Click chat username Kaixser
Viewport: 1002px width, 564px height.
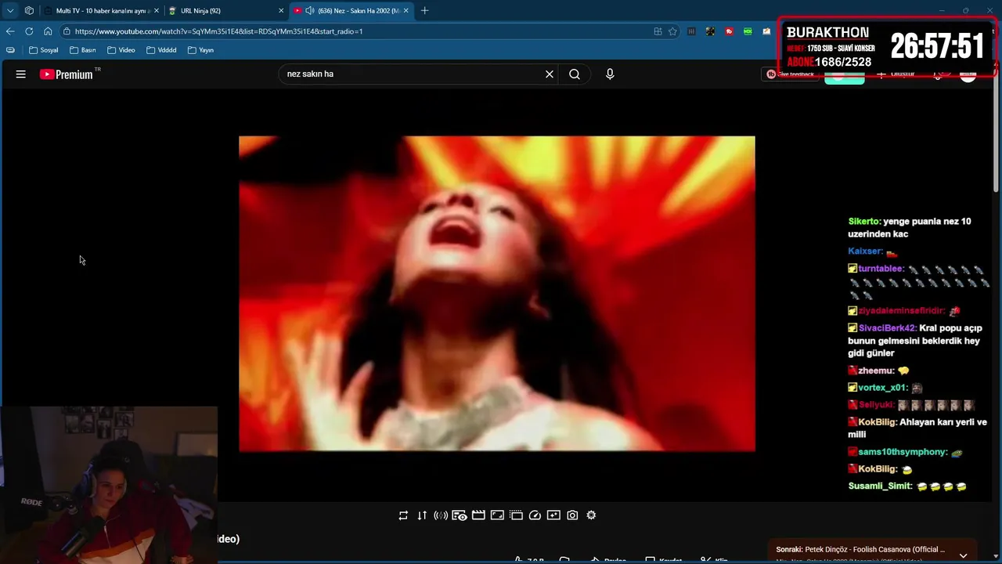click(865, 251)
